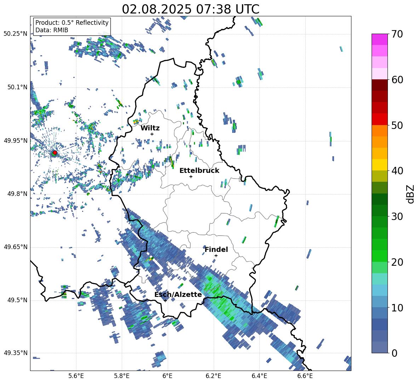Click the dark maroon colorbar segment below 60

point(379,85)
